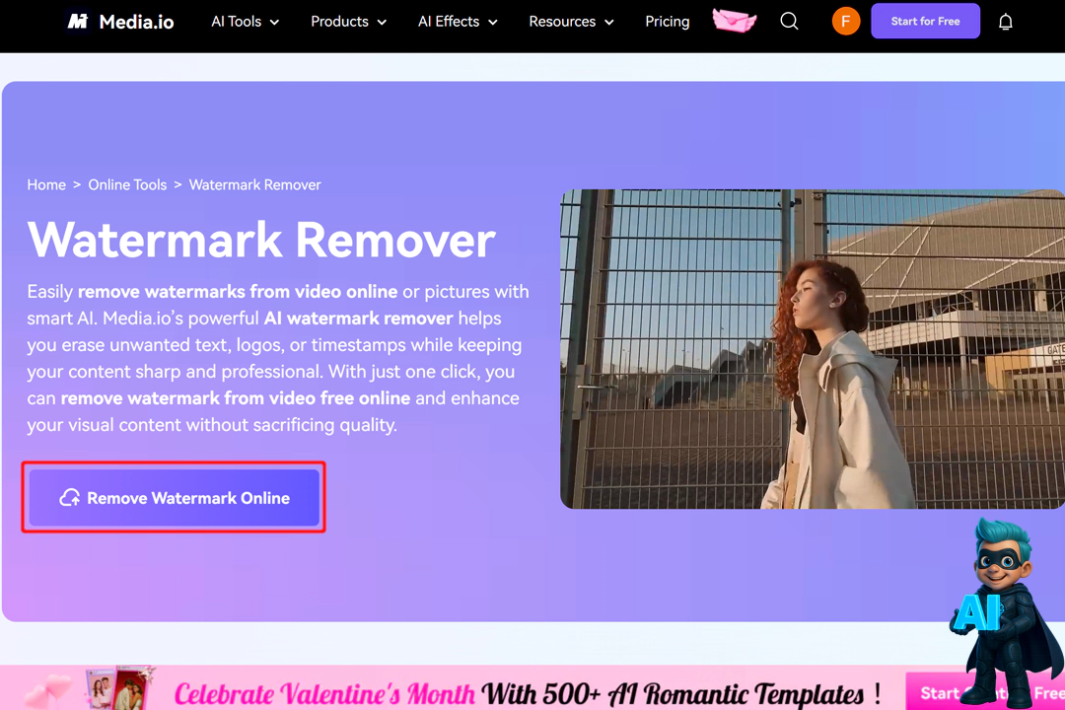Click the Start for Free button
This screenshot has height=710, width=1065.
pos(925,21)
